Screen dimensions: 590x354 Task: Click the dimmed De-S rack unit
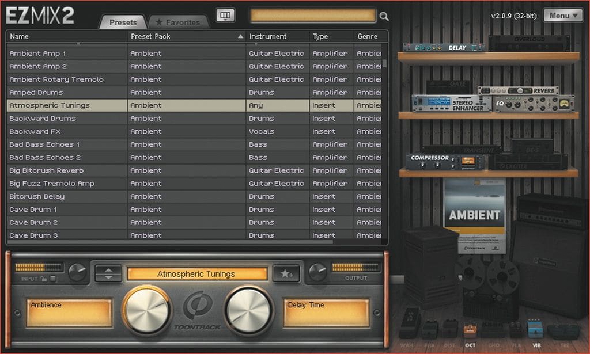pyautogui.click(x=532, y=147)
